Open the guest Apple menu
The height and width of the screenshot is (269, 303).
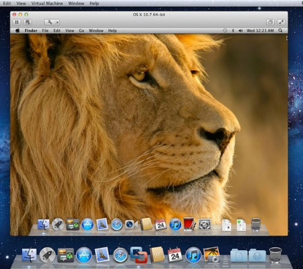18,30
